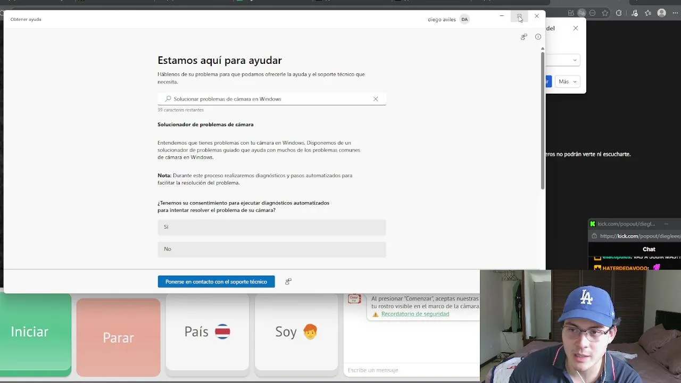681x383 pixels.
Task: Open the info icon in Get Help header
Action: [538, 37]
